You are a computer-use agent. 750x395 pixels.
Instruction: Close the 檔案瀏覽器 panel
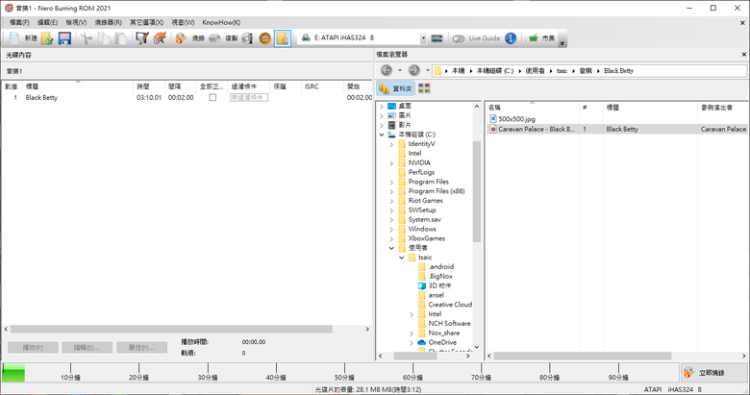pos(744,55)
